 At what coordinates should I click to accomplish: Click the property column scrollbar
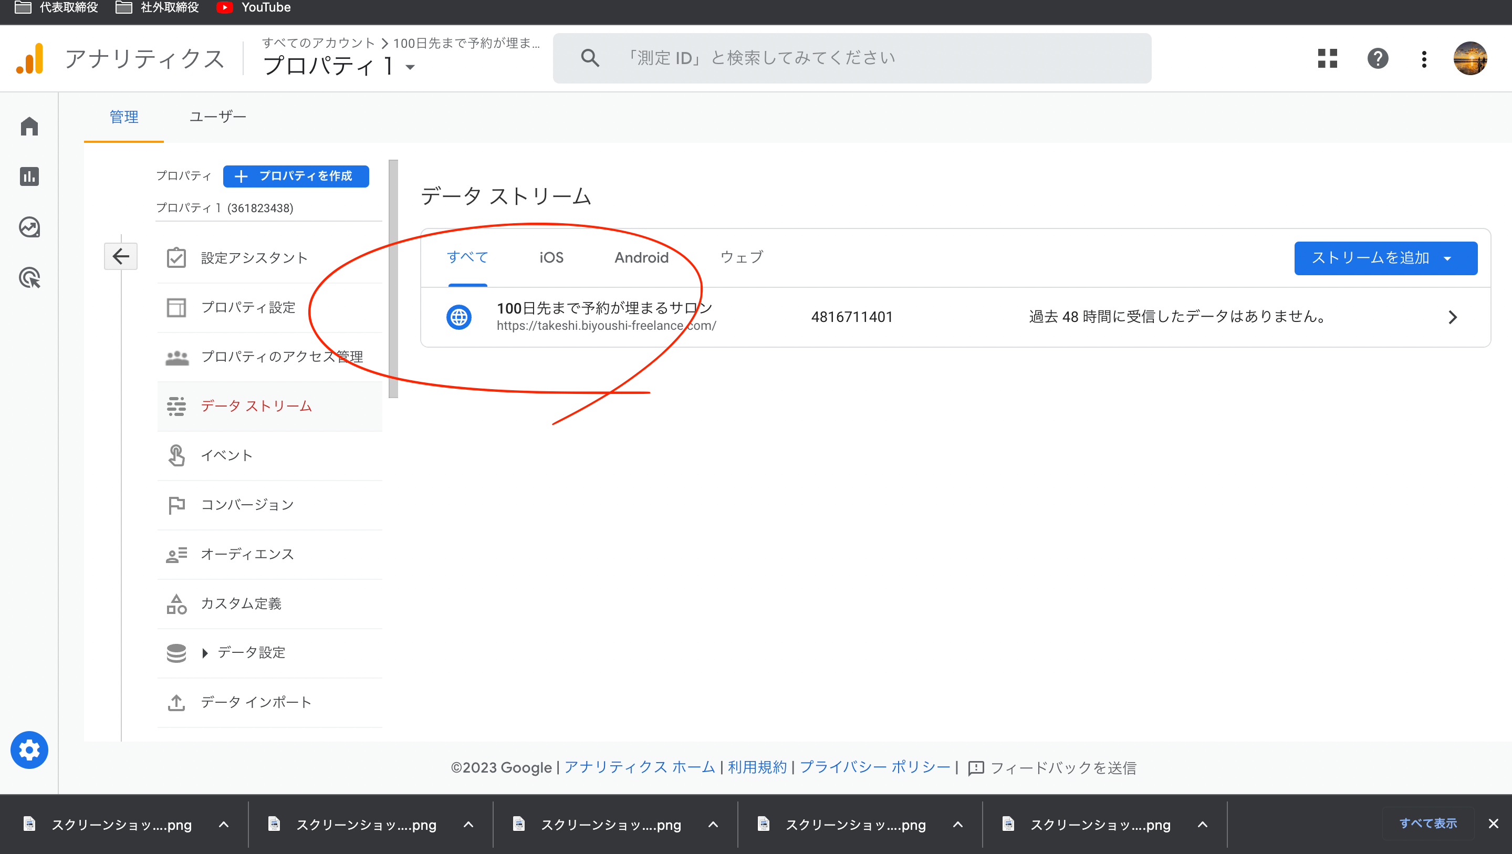(x=393, y=279)
